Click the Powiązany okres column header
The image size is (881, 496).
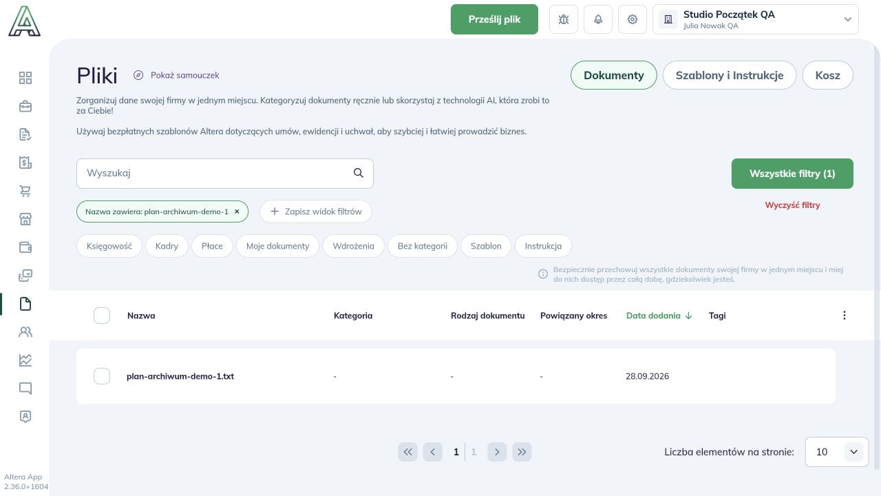[x=574, y=316]
